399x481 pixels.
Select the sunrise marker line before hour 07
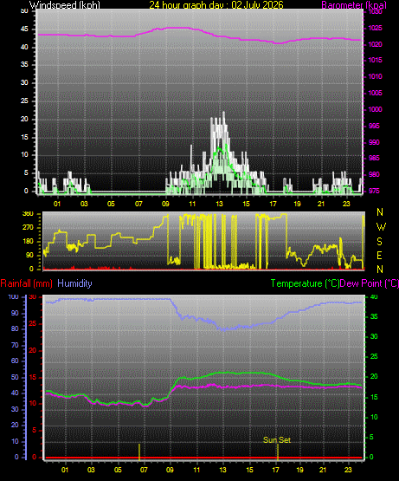coord(139,452)
